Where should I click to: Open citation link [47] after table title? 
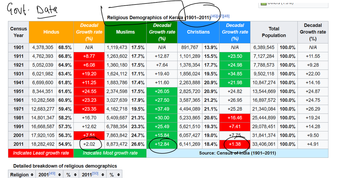point(220,16)
